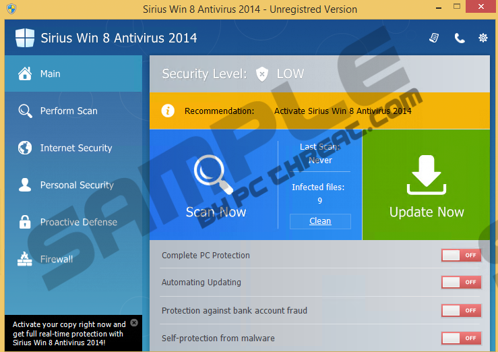Image resolution: width=498 pixels, height=352 pixels.
Task: Click 'Self-protection from malware' label
Action: click(x=218, y=338)
